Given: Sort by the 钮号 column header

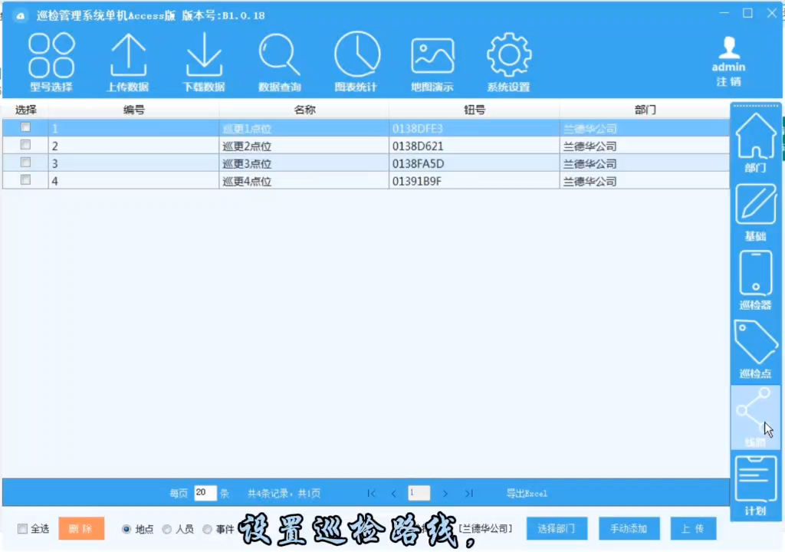Looking at the screenshot, I should (x=475, y=110).
